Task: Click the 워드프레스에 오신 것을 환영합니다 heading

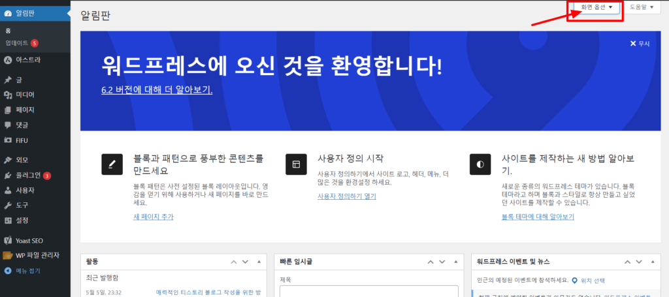Action: click(x=272, y=67)
